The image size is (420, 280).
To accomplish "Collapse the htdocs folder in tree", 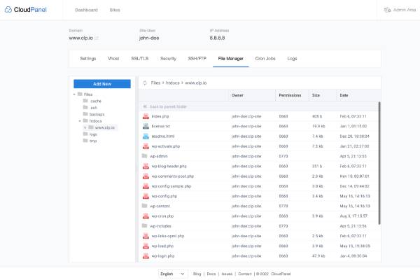I will click(80, 120).
